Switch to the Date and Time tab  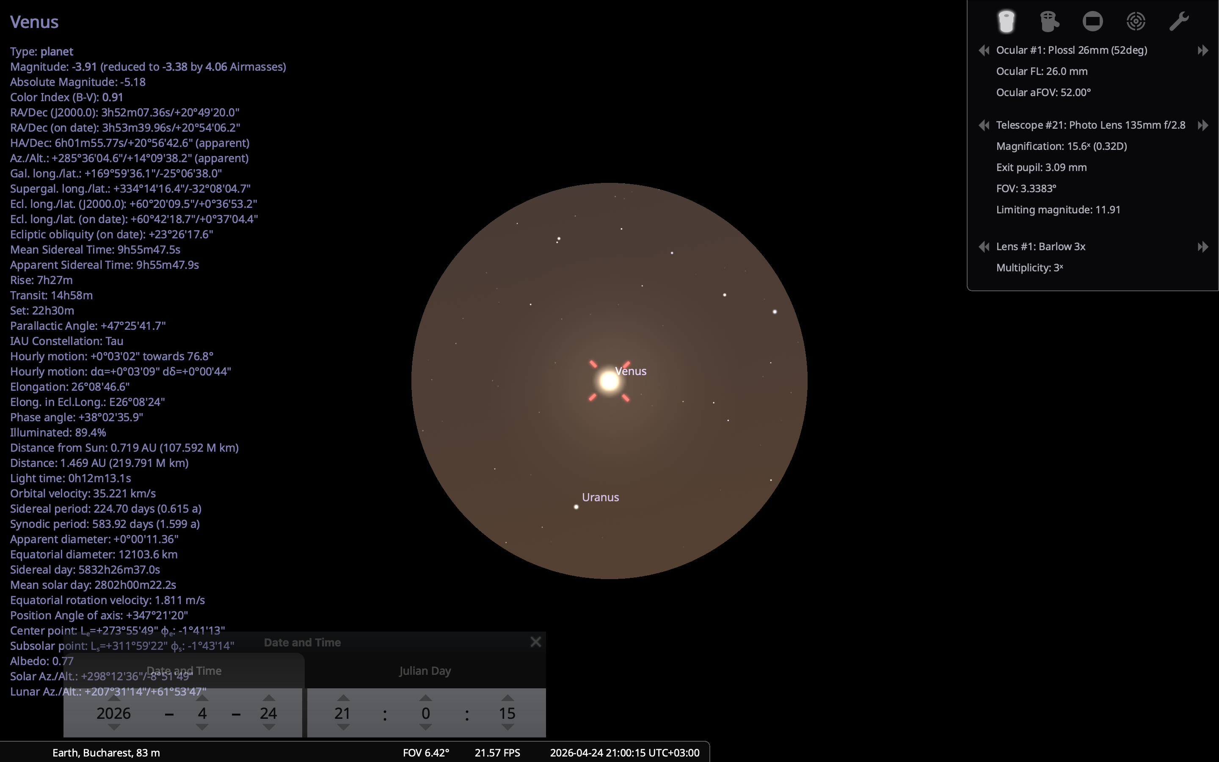(x=184, y=671)
